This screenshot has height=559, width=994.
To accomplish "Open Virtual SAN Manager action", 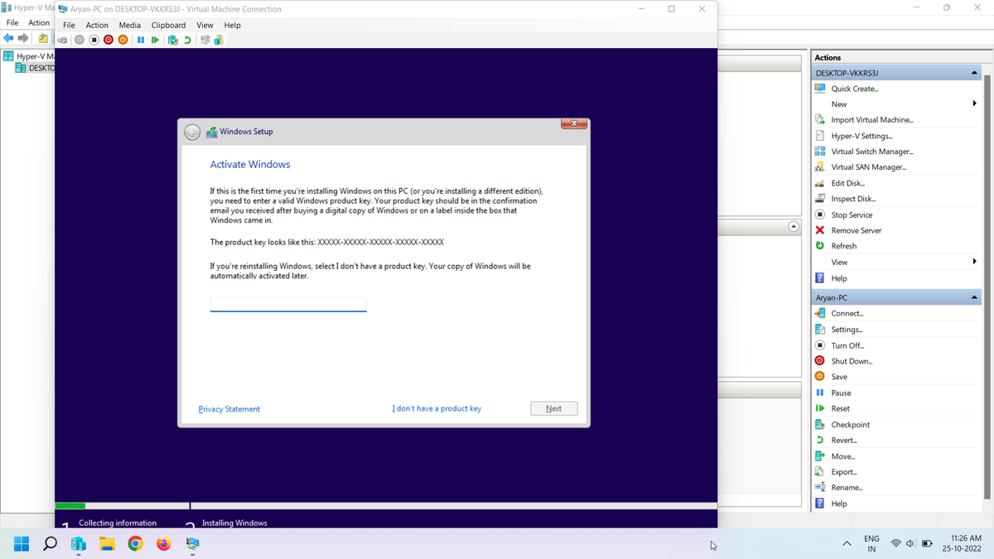I will click(868, 167).
